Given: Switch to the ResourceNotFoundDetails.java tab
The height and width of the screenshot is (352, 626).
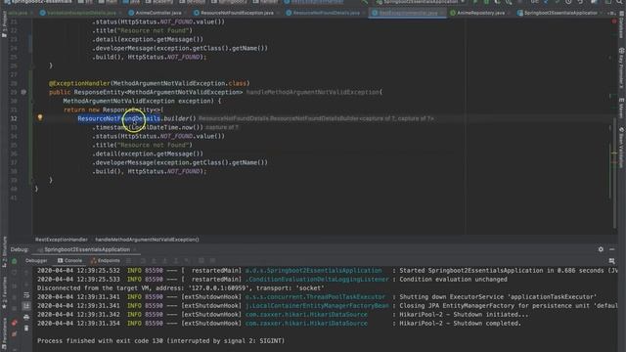Looking at the screenshot, I should 323,13.
